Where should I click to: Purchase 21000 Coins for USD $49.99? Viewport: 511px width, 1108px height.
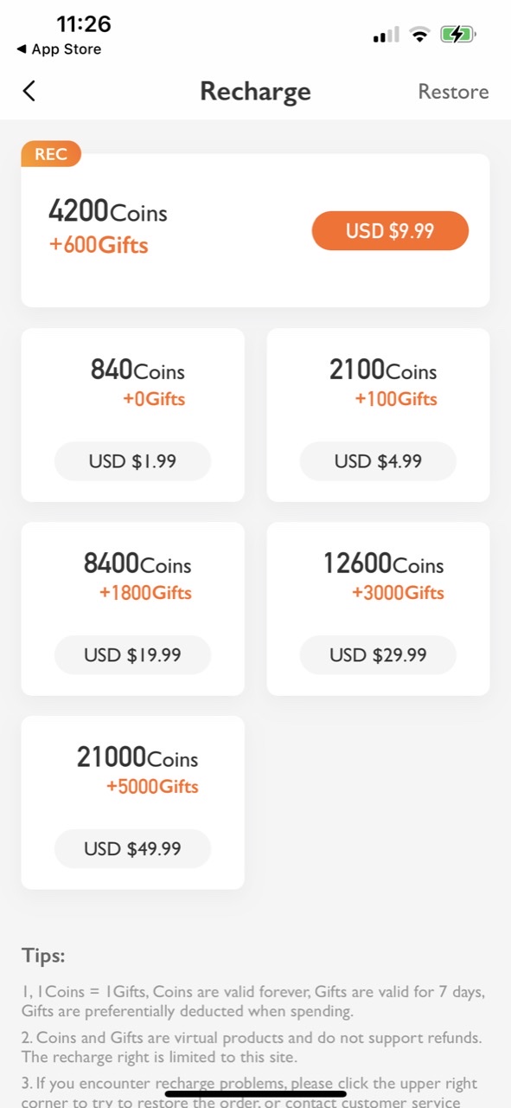pyautogui.click(x=132, y=849)
